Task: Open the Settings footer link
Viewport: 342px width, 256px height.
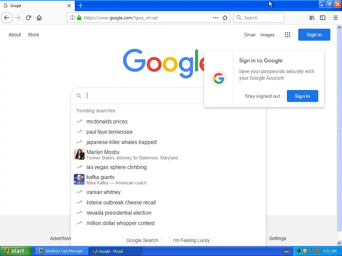Action: [x=278, y=238]
